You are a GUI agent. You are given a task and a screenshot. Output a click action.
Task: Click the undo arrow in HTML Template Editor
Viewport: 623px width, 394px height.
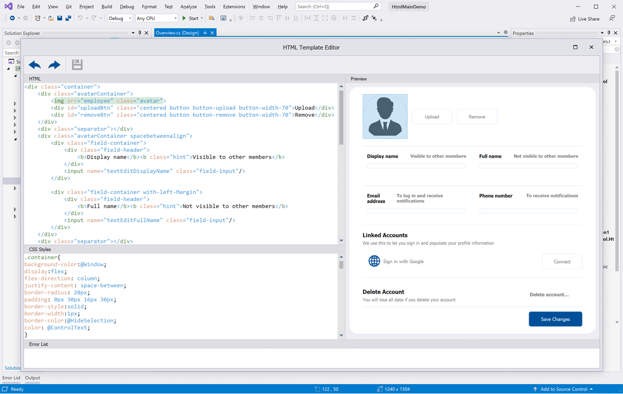click(x=35, y=65)
